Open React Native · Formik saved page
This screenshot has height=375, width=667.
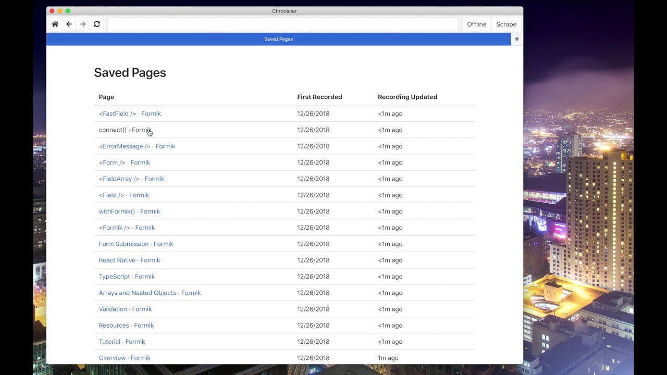129,260
